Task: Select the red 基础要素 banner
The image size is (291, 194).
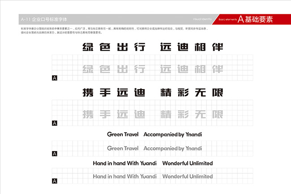Action: 256,19
